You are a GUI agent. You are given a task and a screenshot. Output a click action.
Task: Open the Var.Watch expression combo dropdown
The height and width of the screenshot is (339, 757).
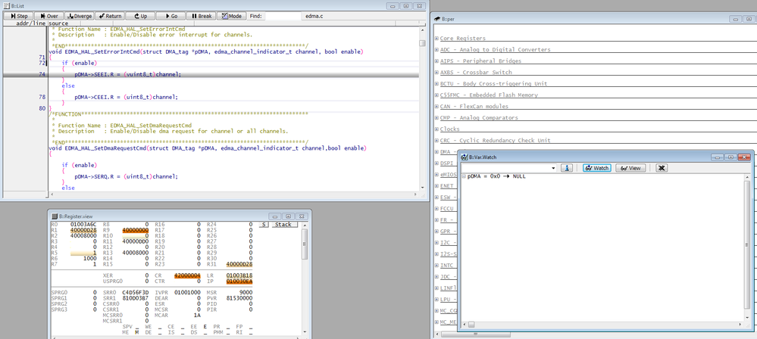[x=553, y=168]
